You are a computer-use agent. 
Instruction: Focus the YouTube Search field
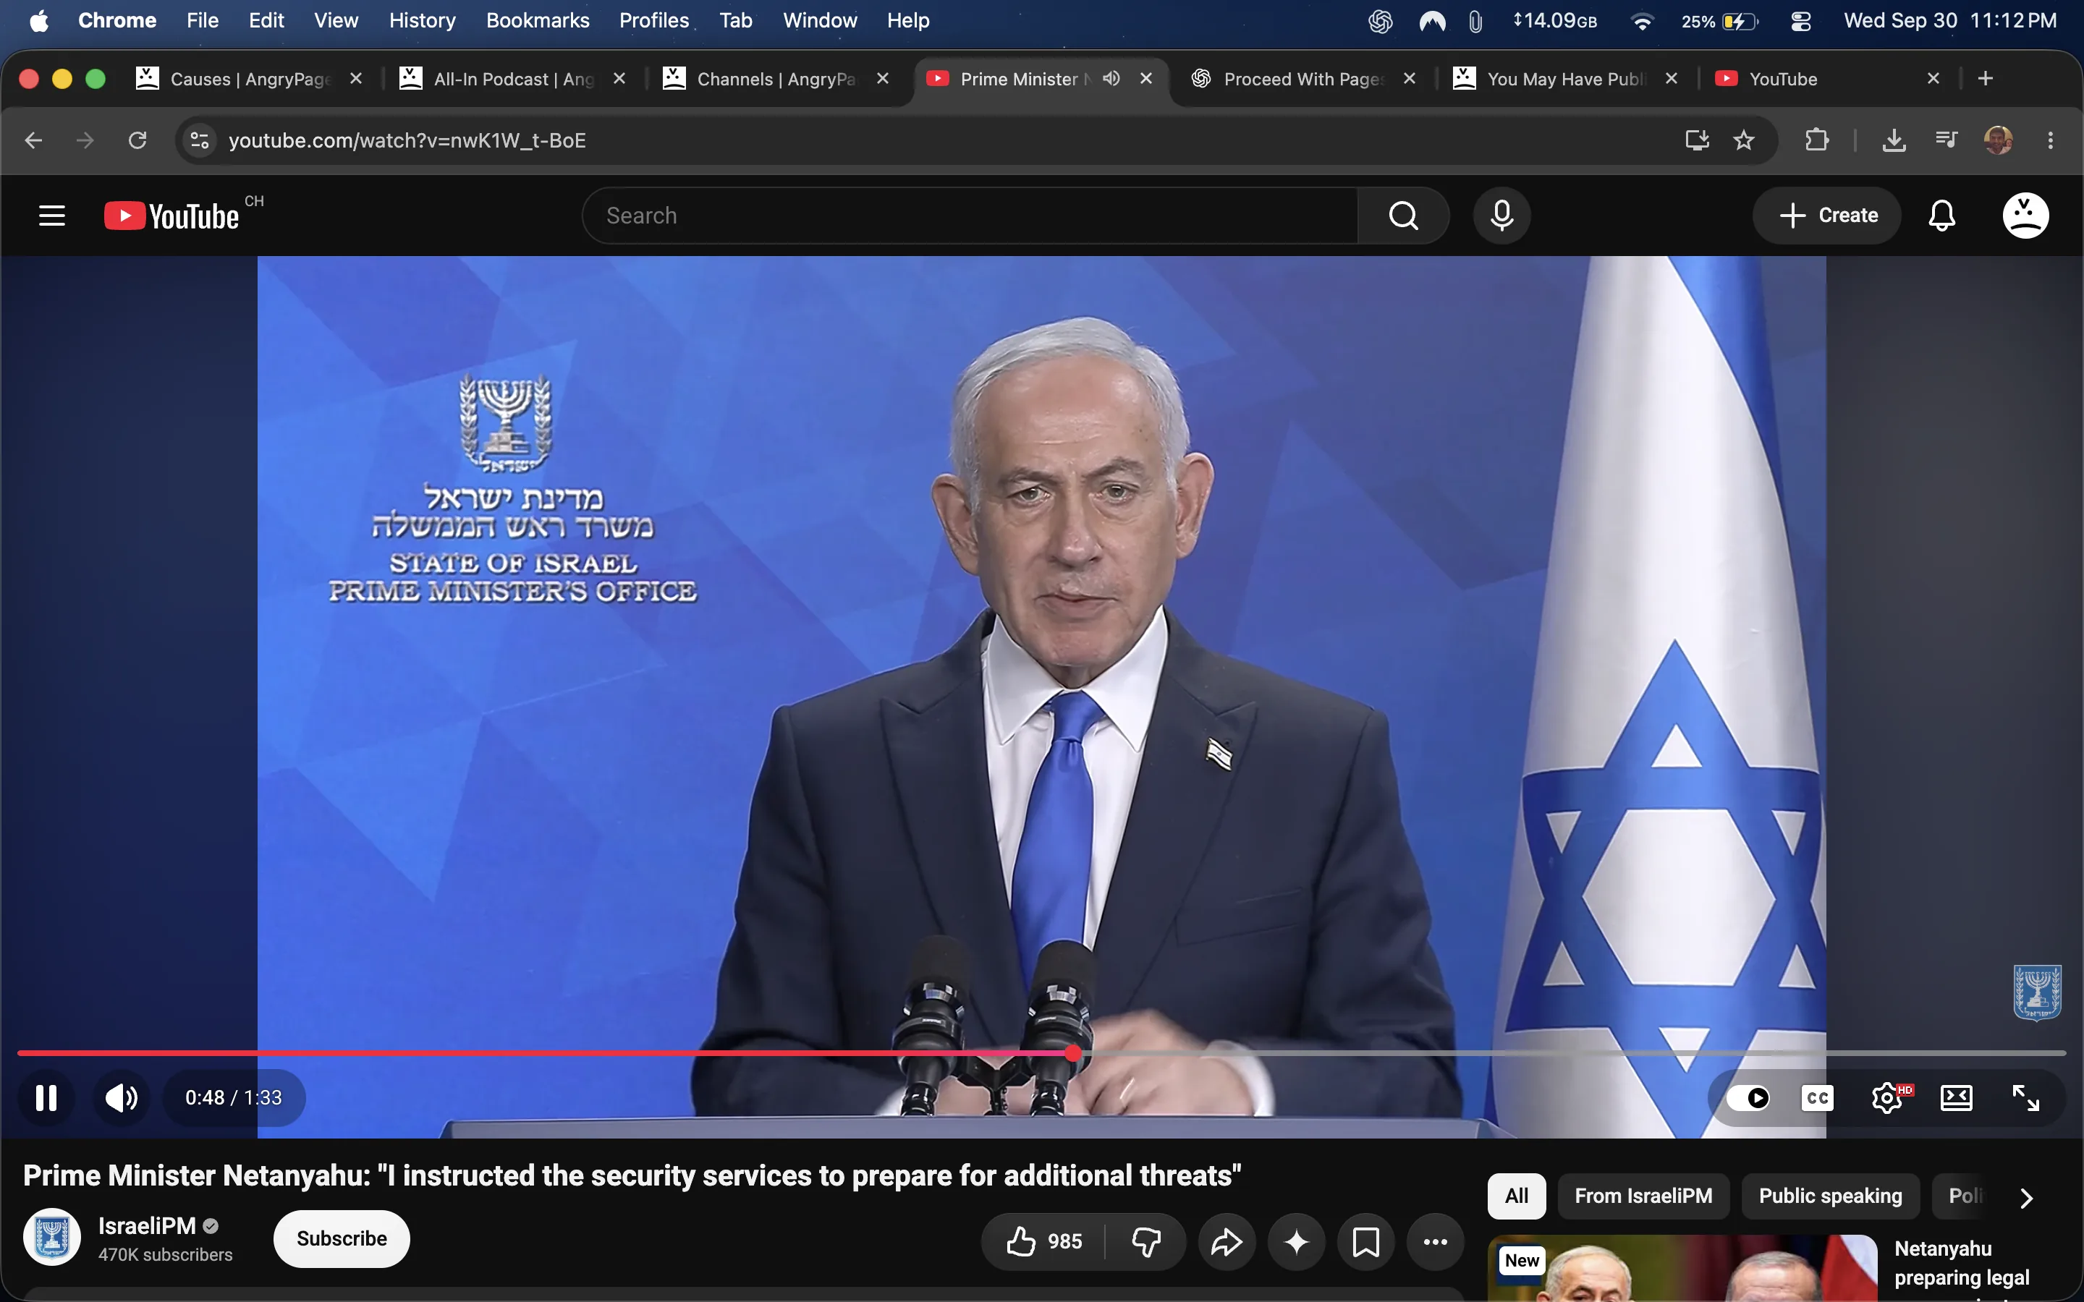[x=970, y=216]
